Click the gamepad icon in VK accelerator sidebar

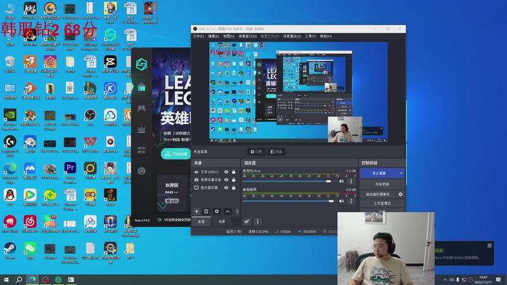pos(141,108)
